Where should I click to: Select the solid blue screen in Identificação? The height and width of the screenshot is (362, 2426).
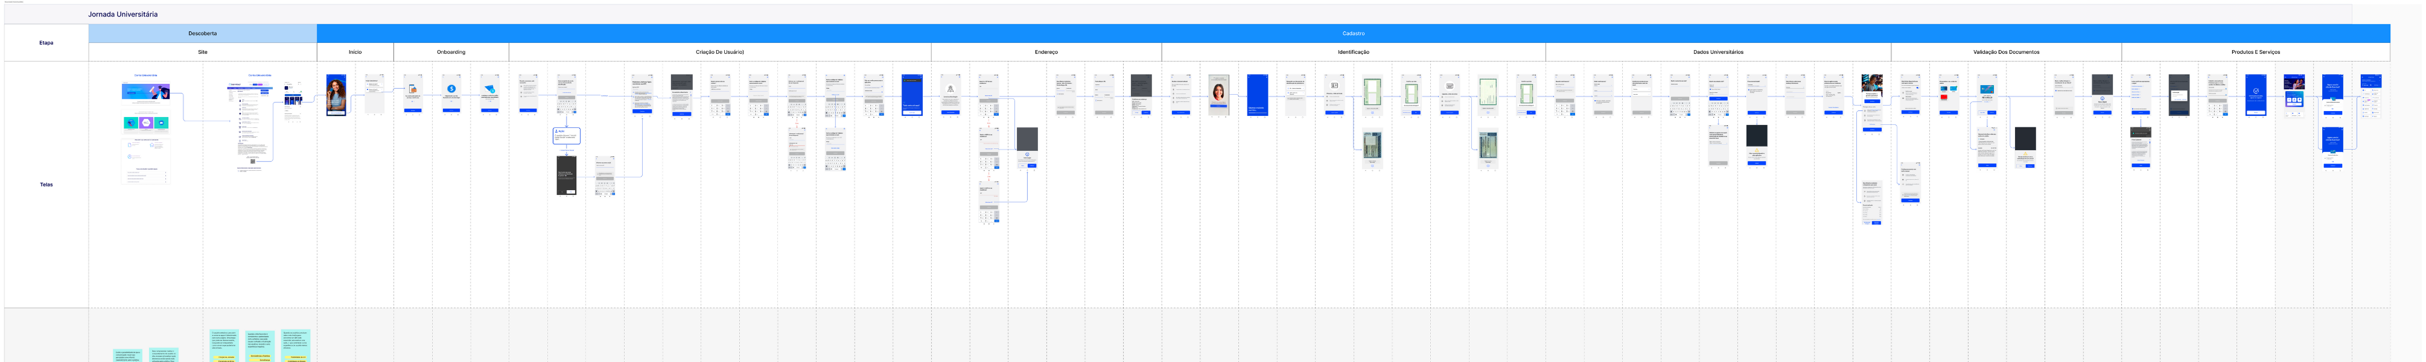1257,95
